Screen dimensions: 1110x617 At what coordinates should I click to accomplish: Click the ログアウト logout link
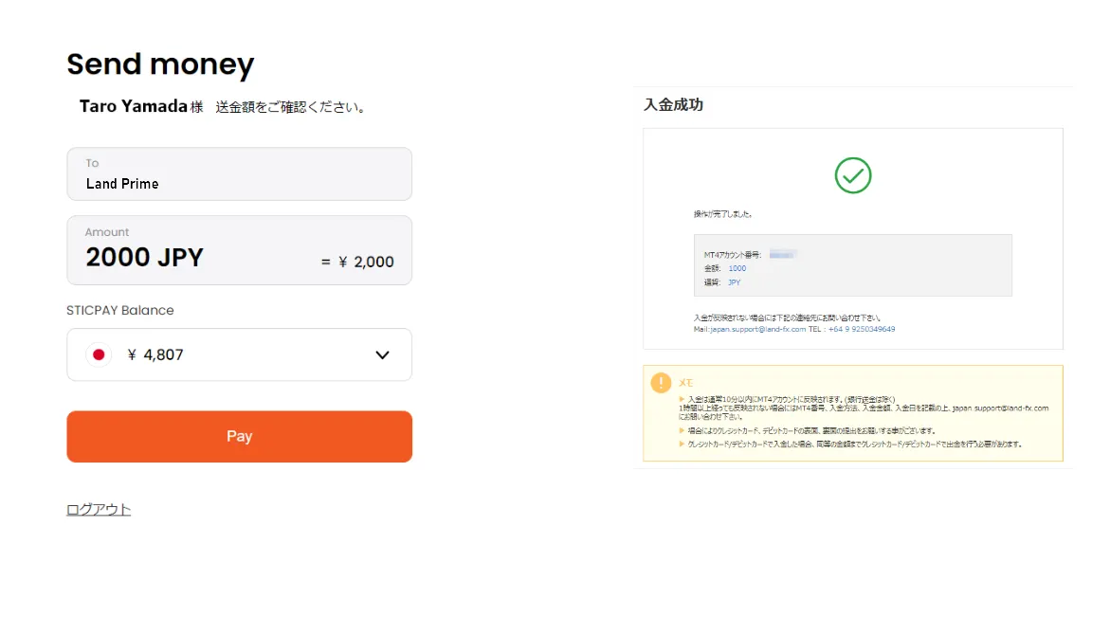[x=99, y=510]
